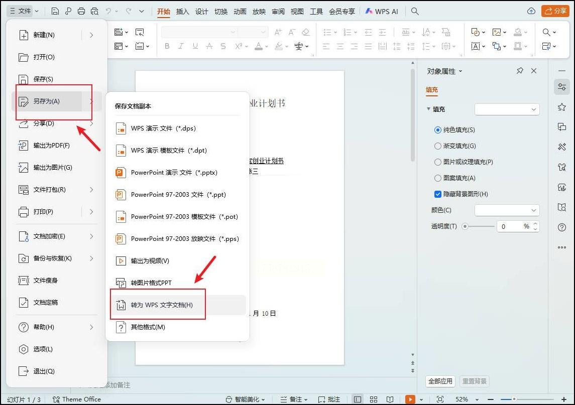Open the 颜色(C) color dropdown
This screenshot has width=575, height=405.
pos(507,210)
